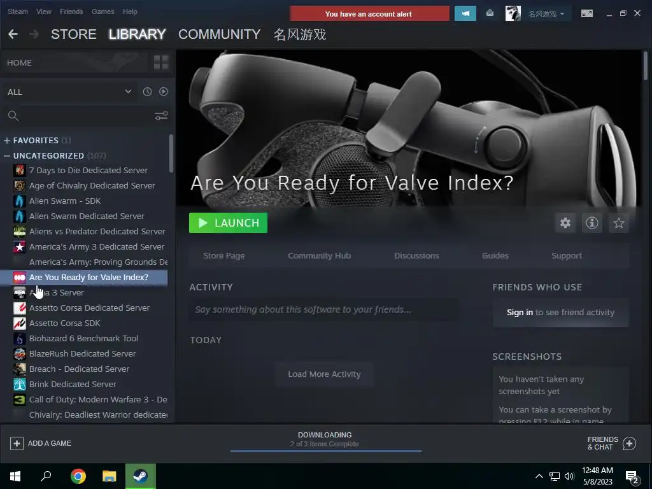Image resolution: width=652 pixels, height=489 pixels.
Task: Open Friends & Chat plus icon
Action: click(x=629, y=443)
